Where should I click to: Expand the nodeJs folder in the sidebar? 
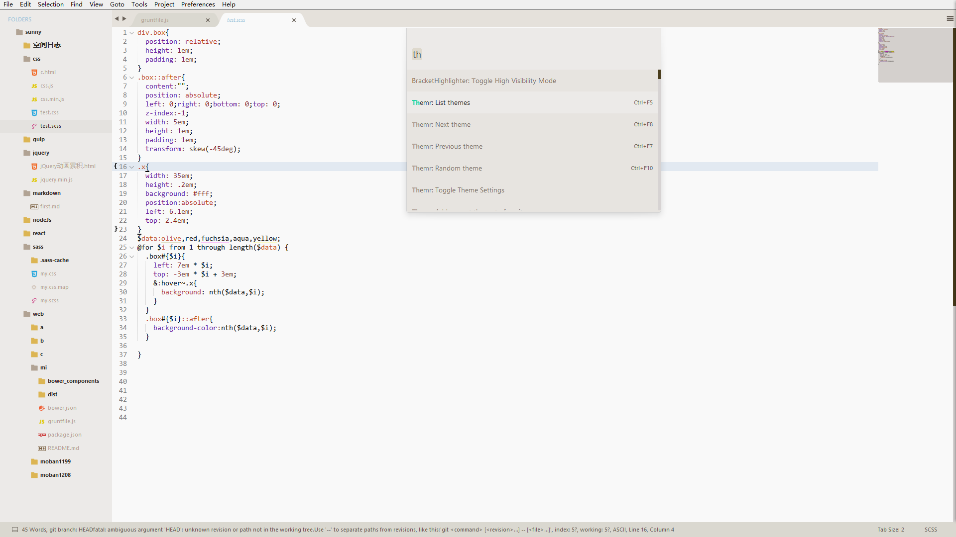point(42,220)
